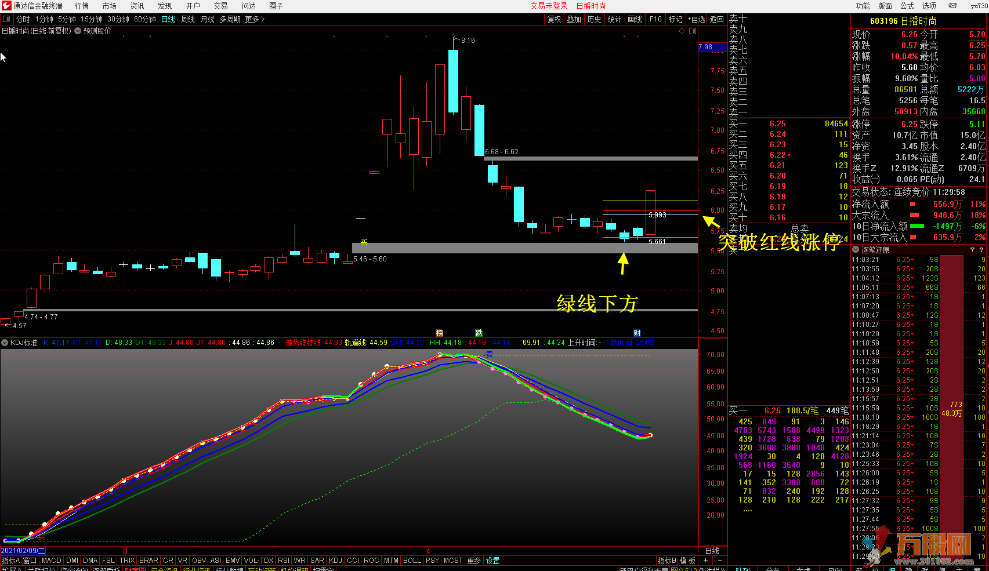Select the KDJ indicator tab
The width and height of the screenshot is (989, 571).
[x=335, y=561]
